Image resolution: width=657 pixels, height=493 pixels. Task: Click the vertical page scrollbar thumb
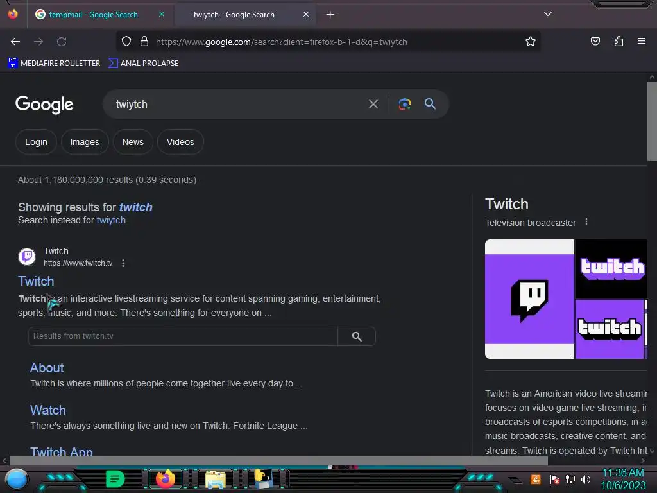coord(652,121)
